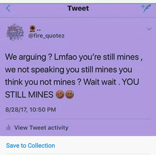Click the rolling-on-floor laughing emoji
The height and width of the screenshot is (155, 156).
[x=60, y=94]
